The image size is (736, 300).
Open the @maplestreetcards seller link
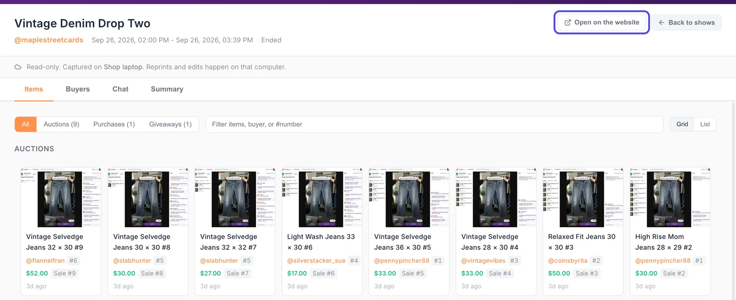pyautogui.click(x=49, y=40)
